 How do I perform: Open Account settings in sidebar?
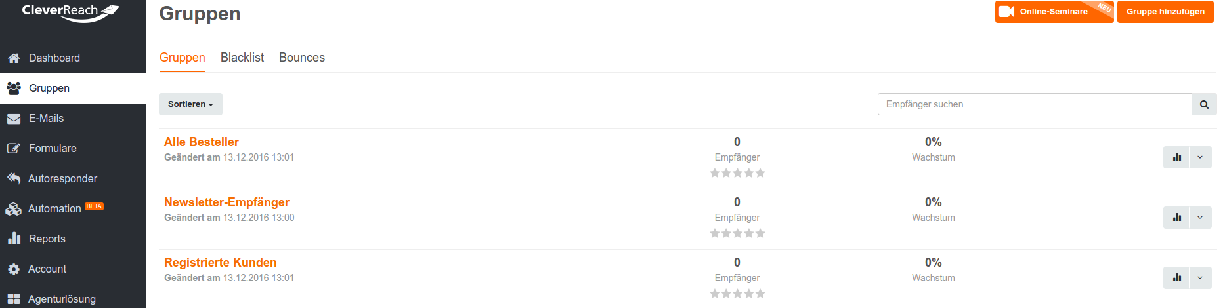[47, 269]
